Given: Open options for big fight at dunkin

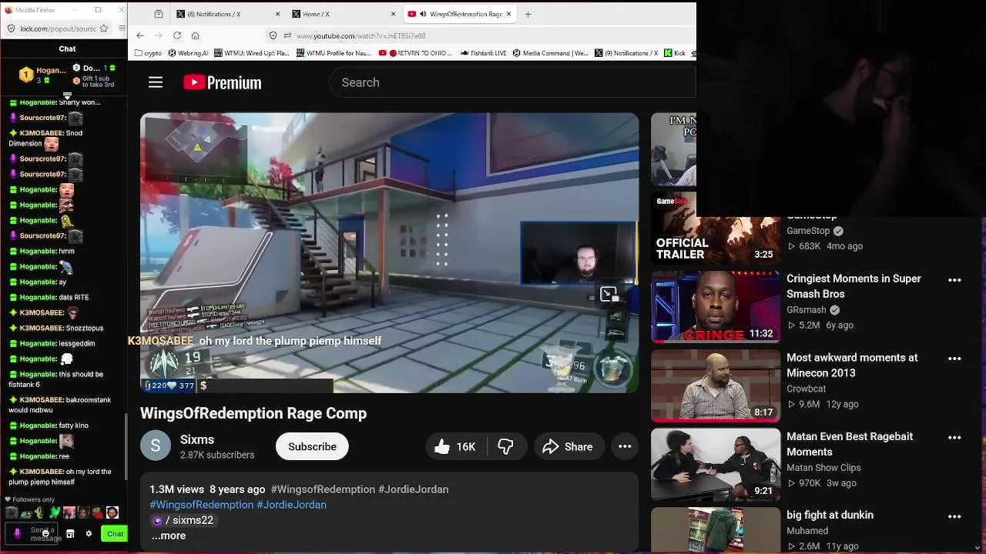Looking at the screenshot, I should click(954, 516).
